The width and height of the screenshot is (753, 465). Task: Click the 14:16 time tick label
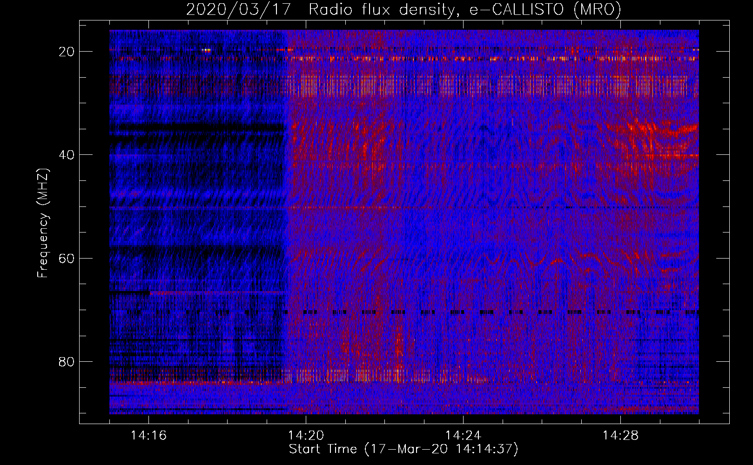pyautogui.click(x=148, y=436)
